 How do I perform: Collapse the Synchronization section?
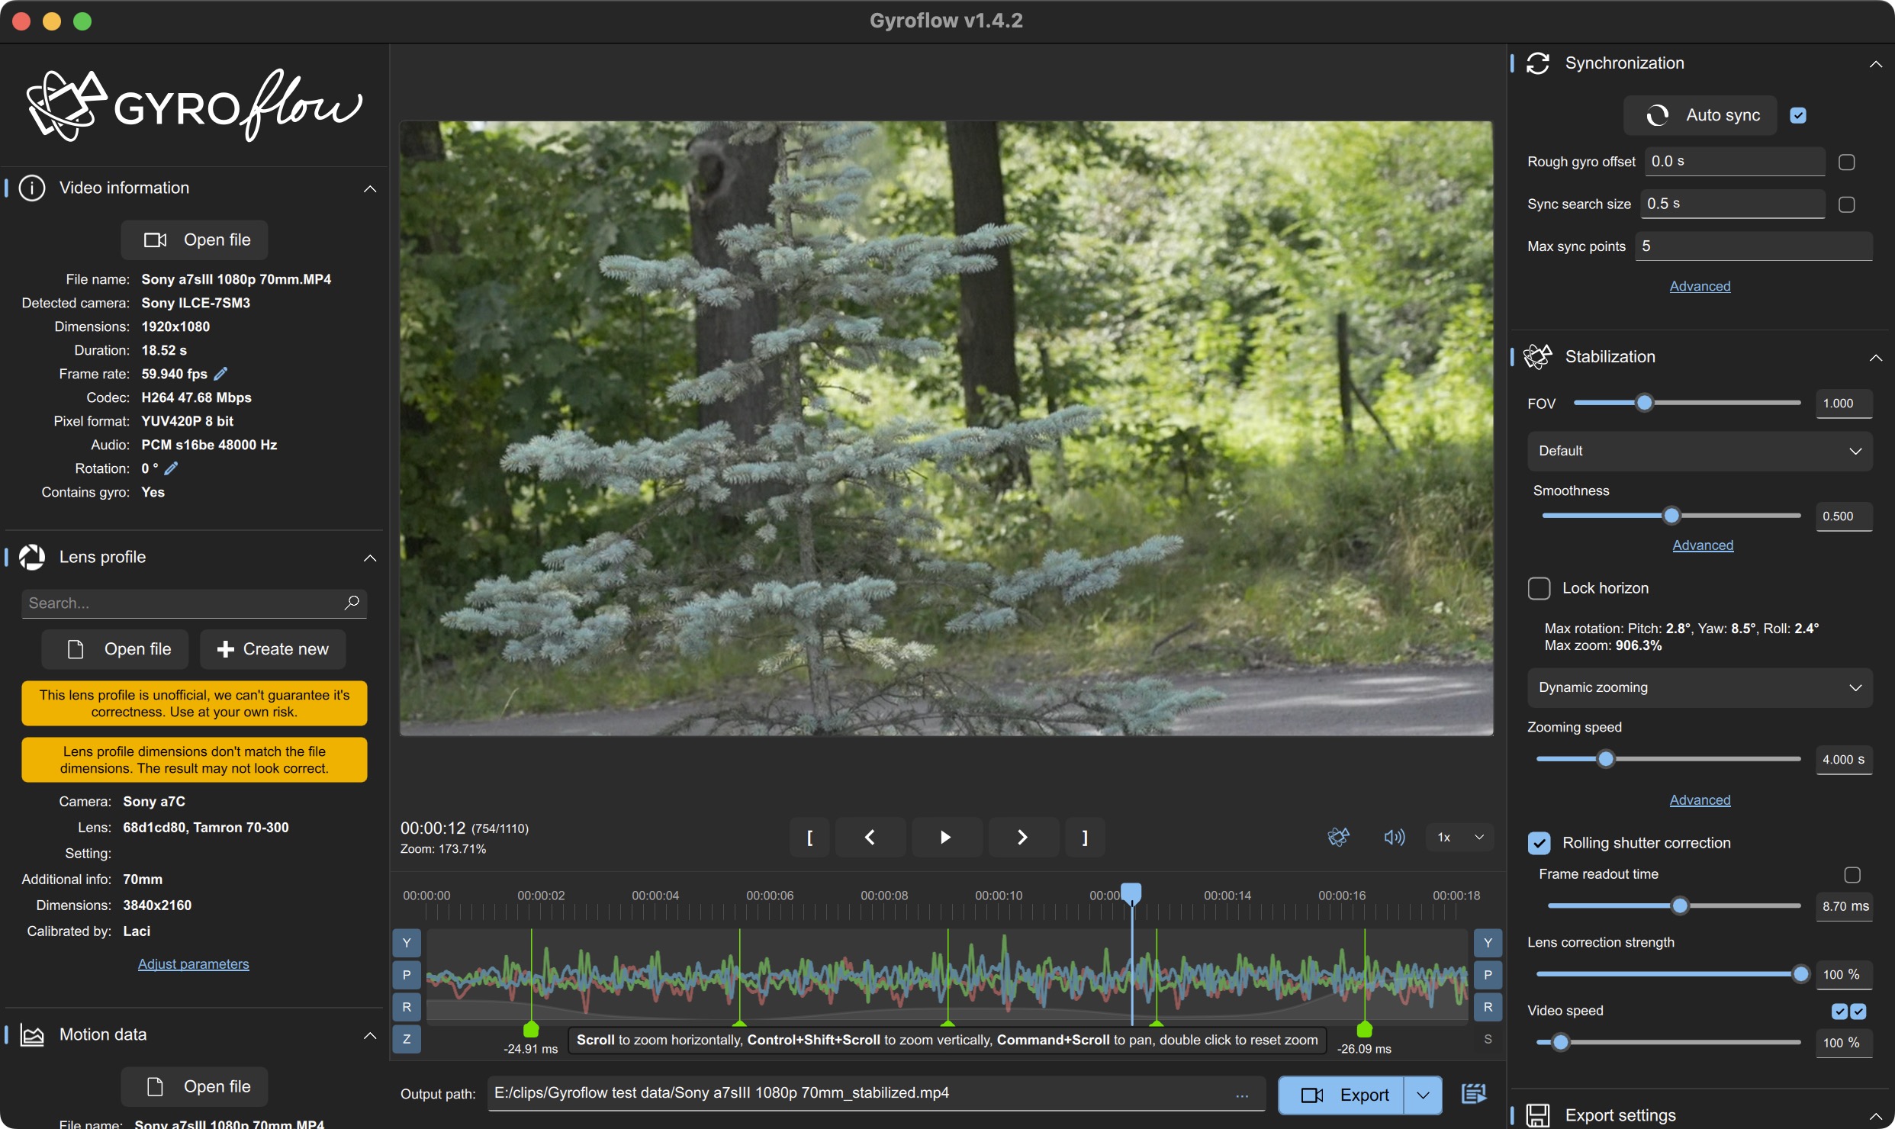click(1875, 64)
